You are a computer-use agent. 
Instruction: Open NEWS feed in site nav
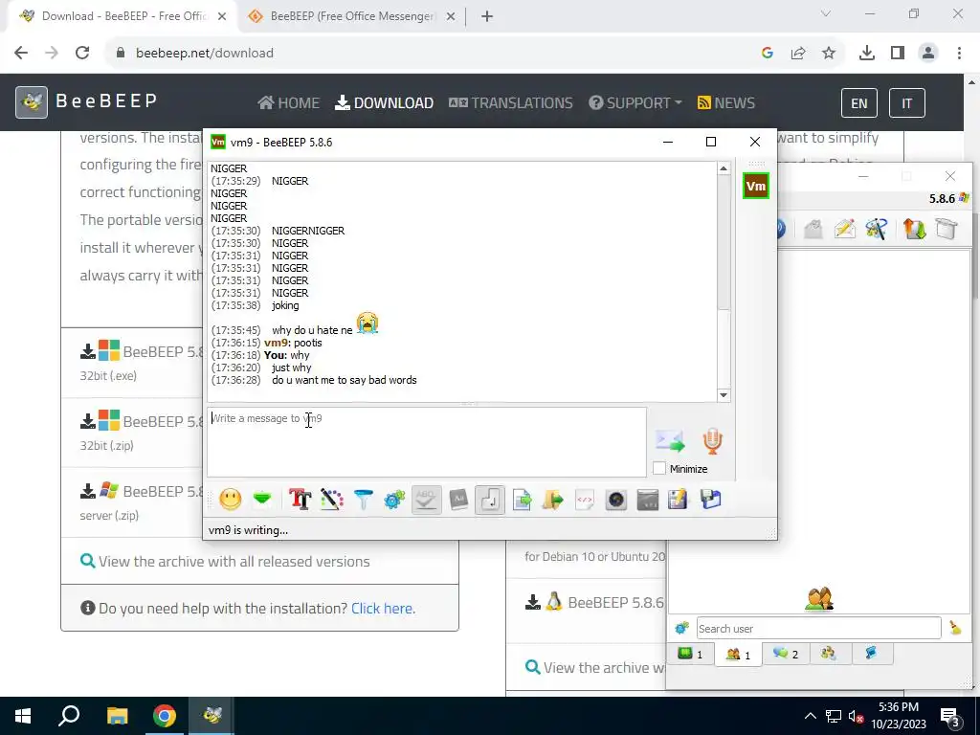pos(726,102)
